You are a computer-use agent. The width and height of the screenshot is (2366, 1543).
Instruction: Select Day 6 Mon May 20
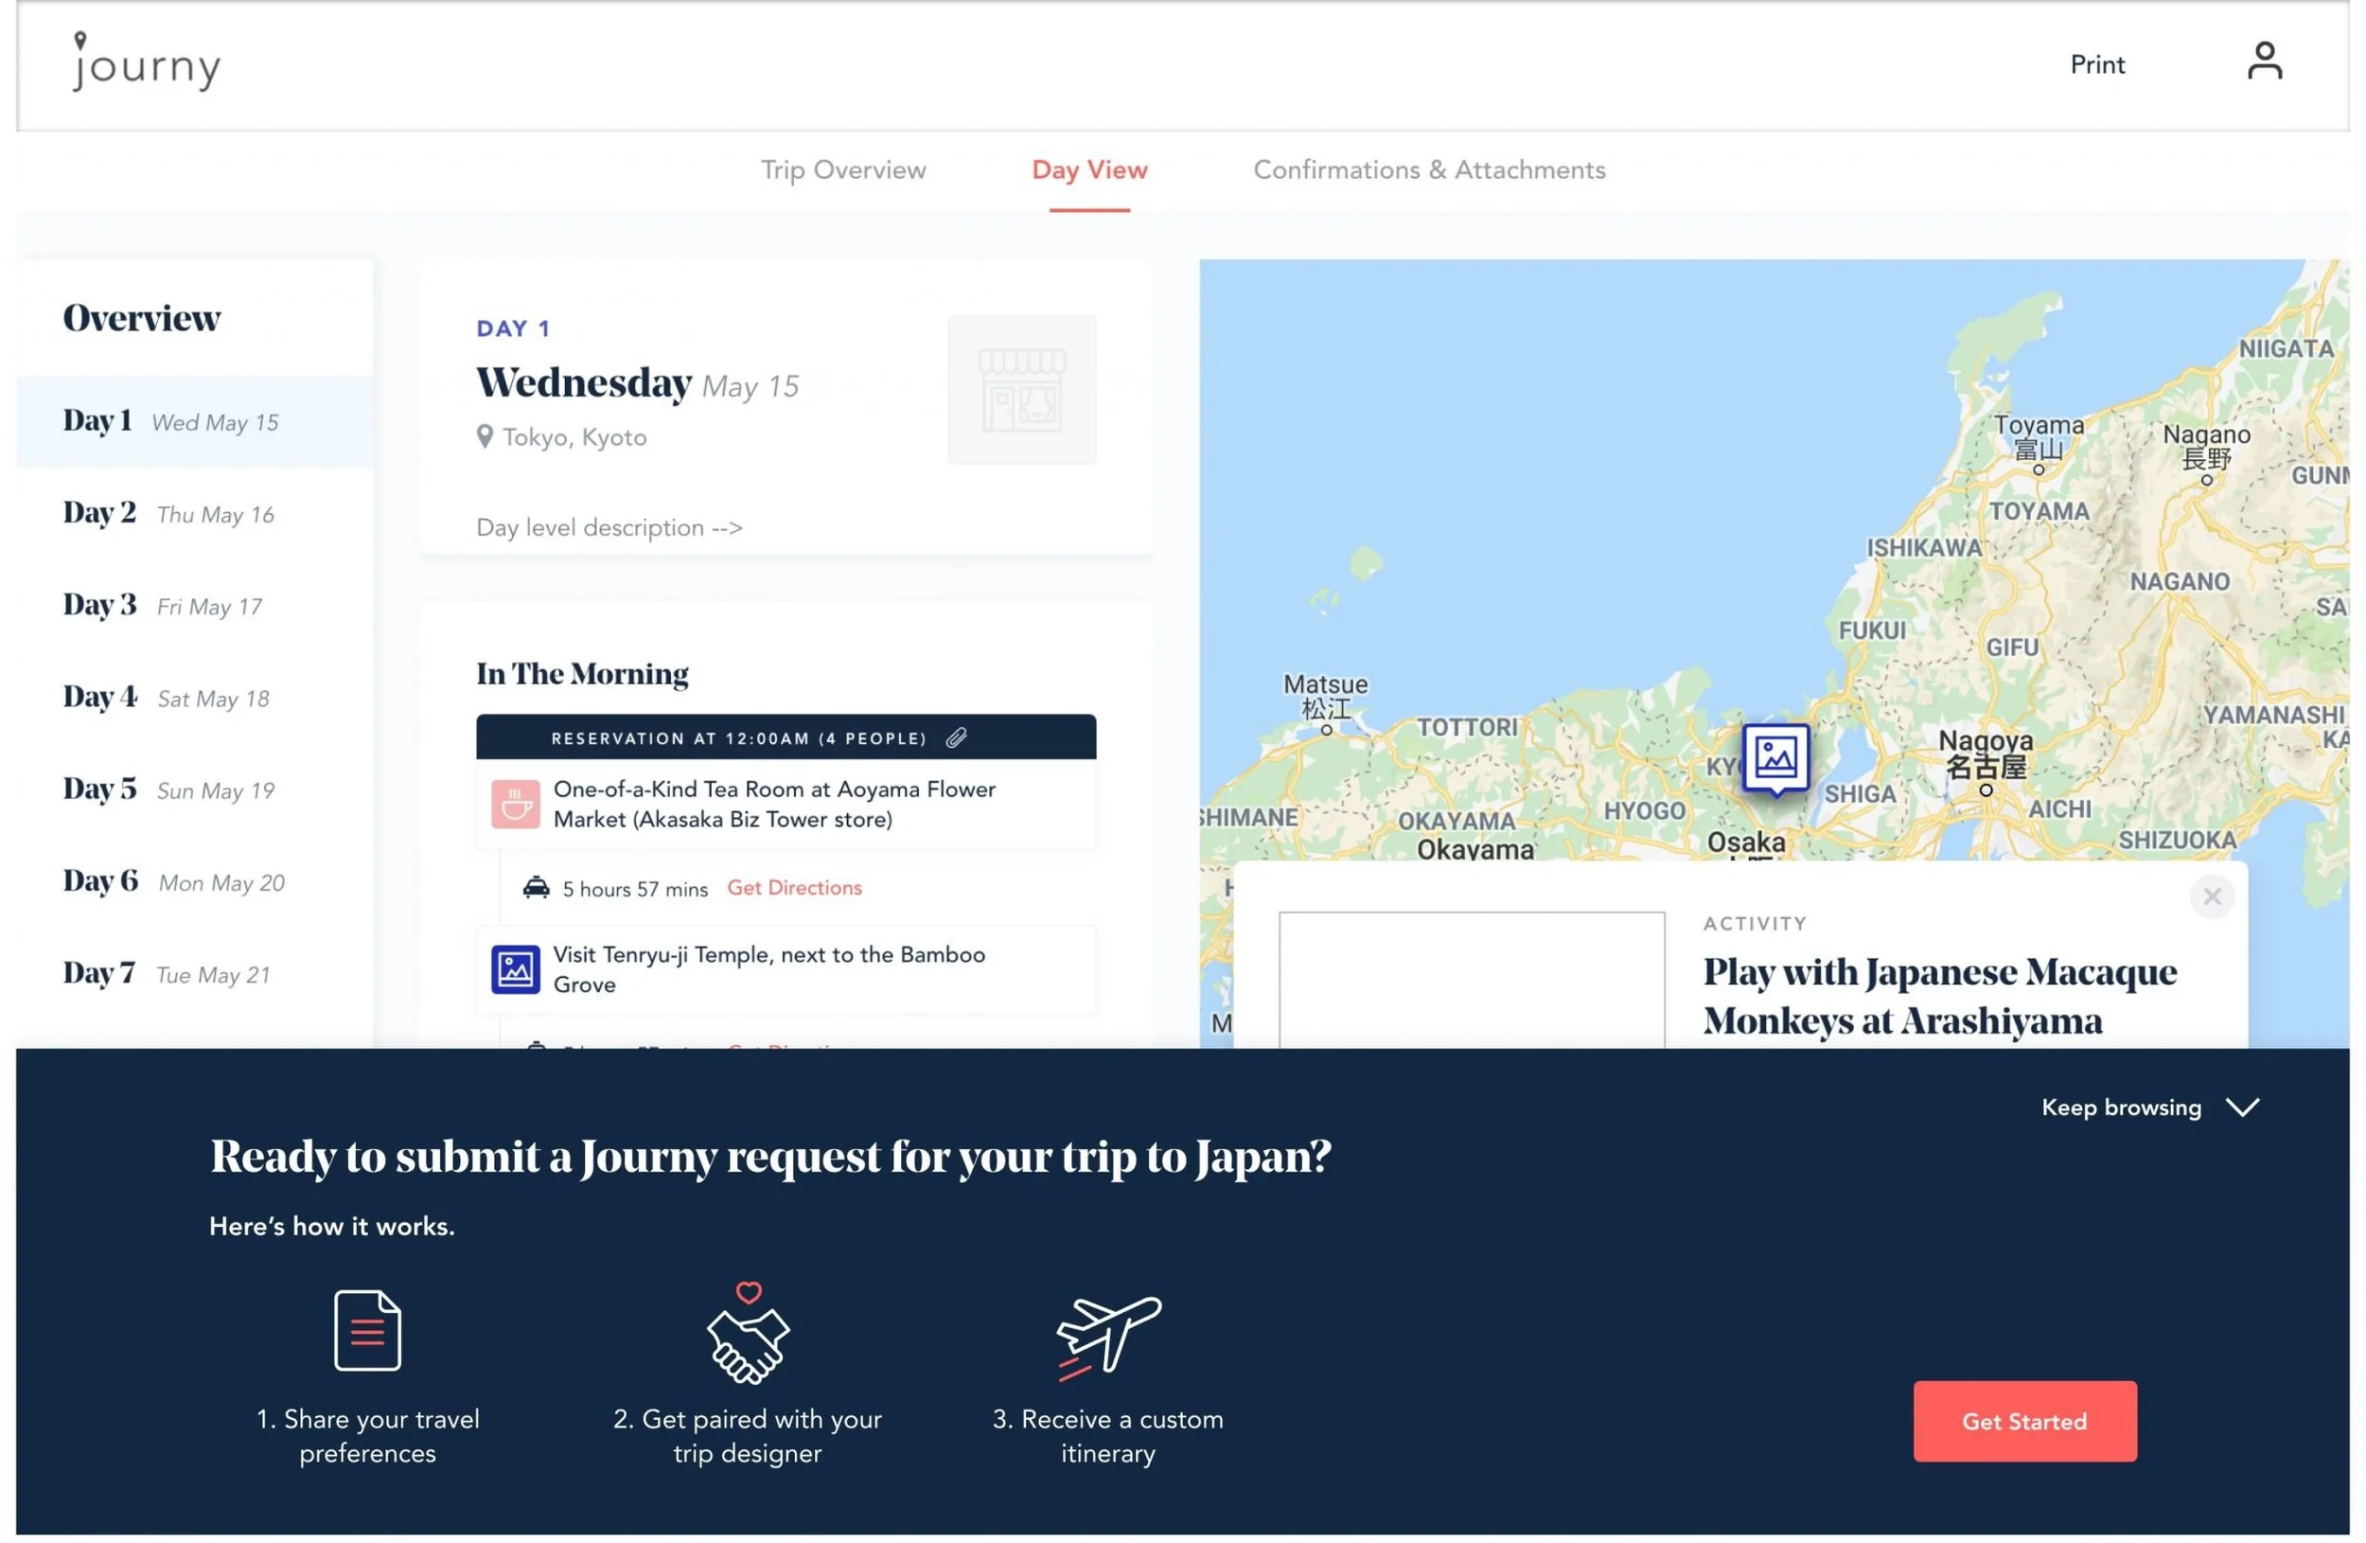coord(195,882)
